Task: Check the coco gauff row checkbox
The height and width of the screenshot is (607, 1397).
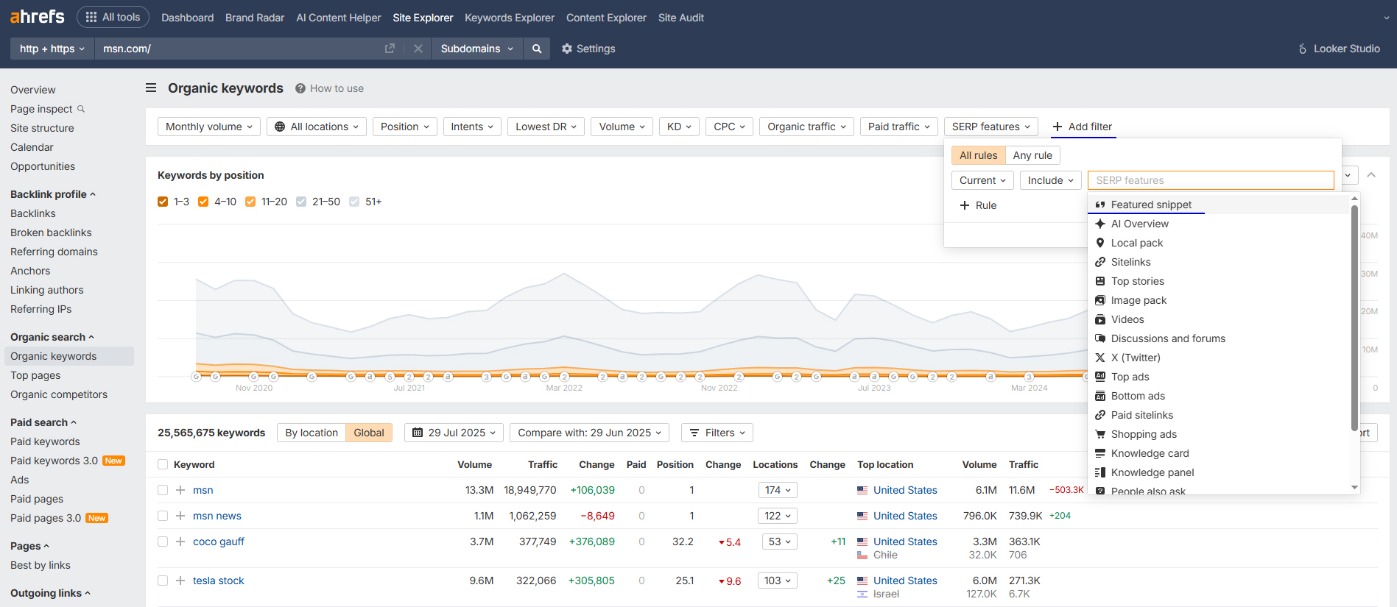Action: pos(163,542)
